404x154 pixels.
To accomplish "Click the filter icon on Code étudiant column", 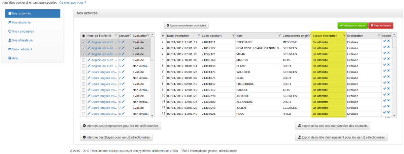I will [233, 36].
